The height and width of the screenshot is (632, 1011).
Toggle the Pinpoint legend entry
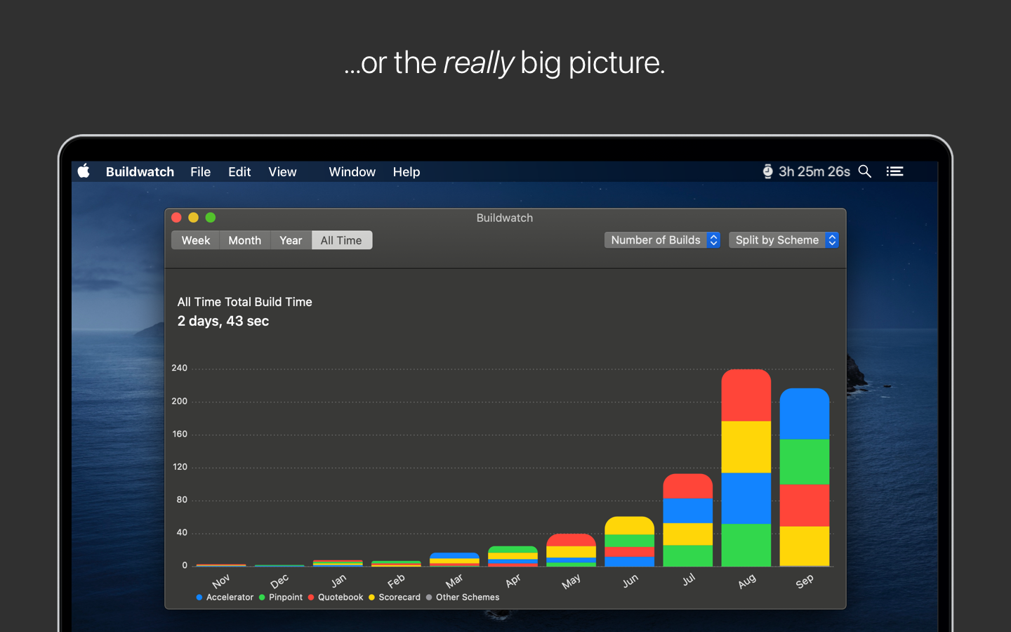(286, 597)
